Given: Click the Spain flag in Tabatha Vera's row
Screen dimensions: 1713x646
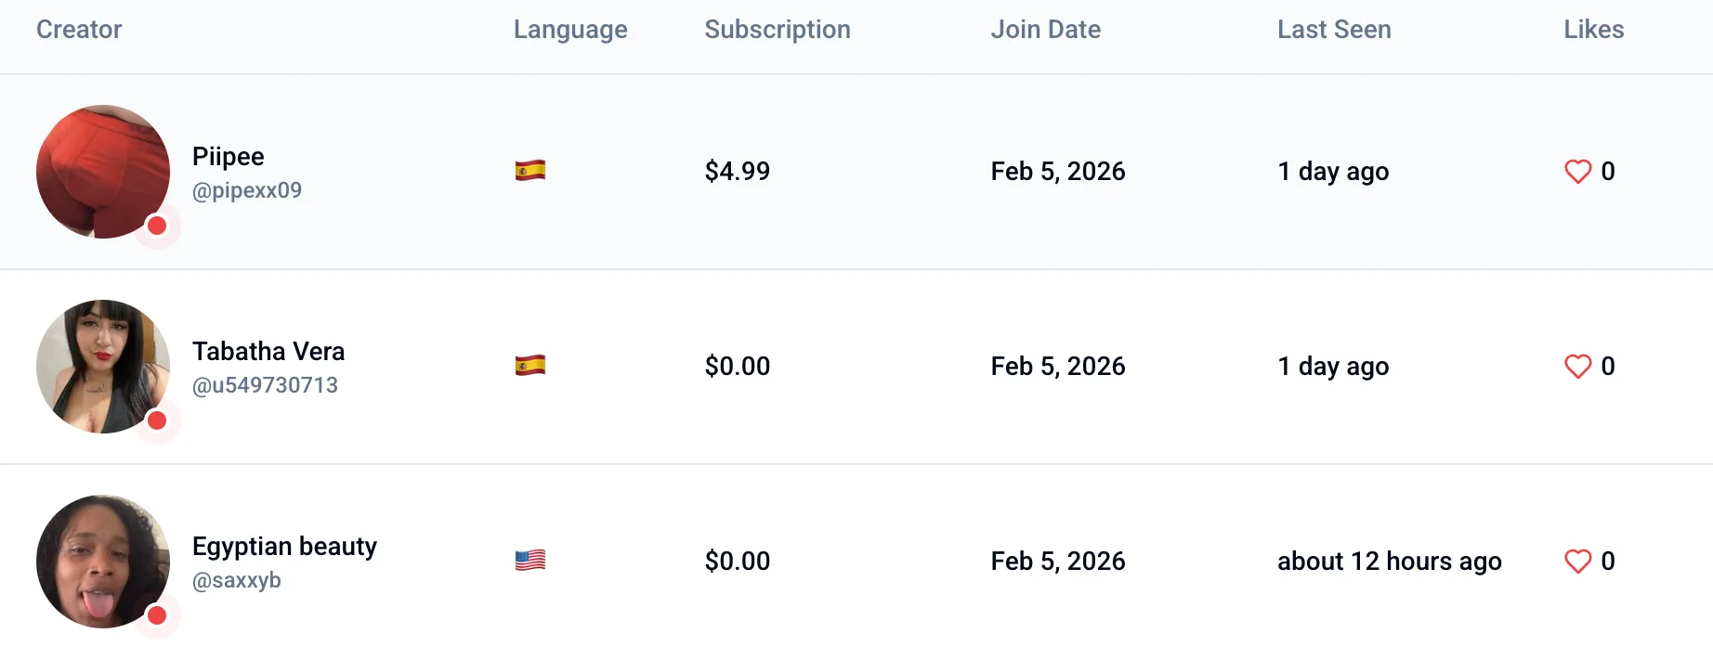Looking at the screenshot, I should tap(530, 366).
